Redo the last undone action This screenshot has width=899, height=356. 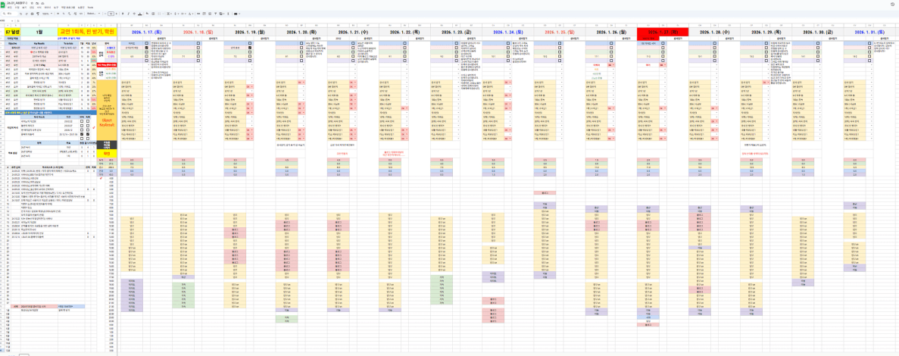pos(27,14)
